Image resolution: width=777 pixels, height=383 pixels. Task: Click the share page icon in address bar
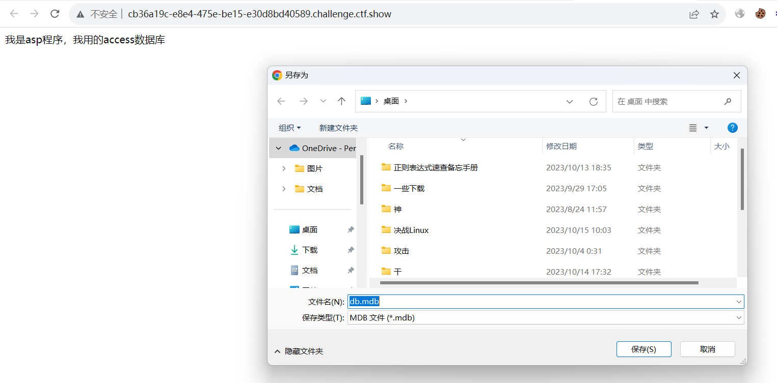click(694, 14)
